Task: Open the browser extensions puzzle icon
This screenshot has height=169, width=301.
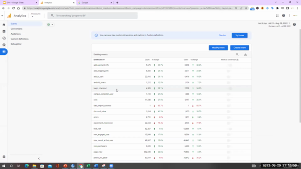Action: pos(277,8)
